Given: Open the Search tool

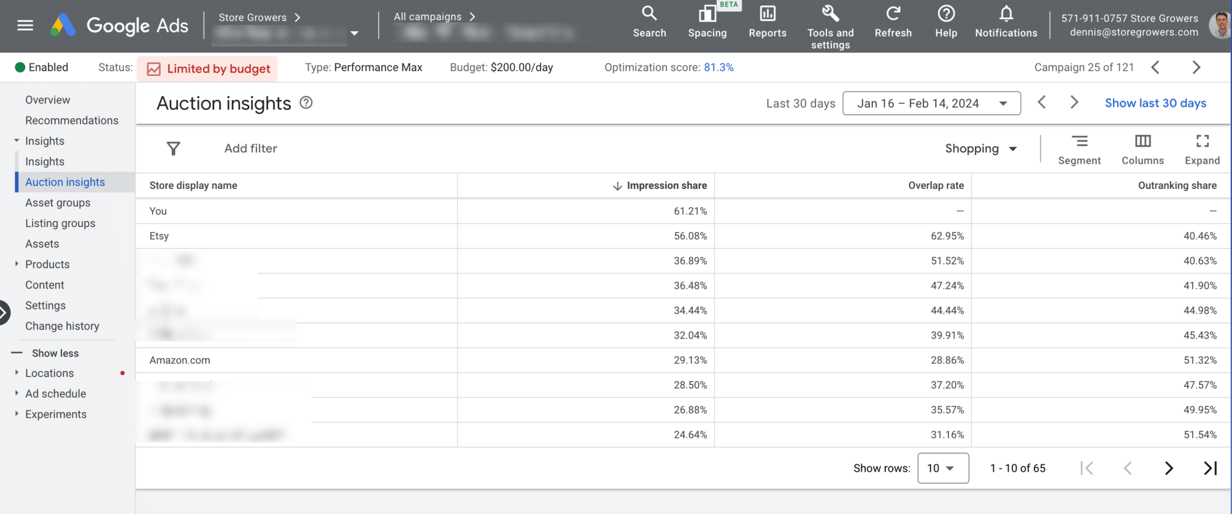Looking at the screenshot, I should tap(649, 22).
